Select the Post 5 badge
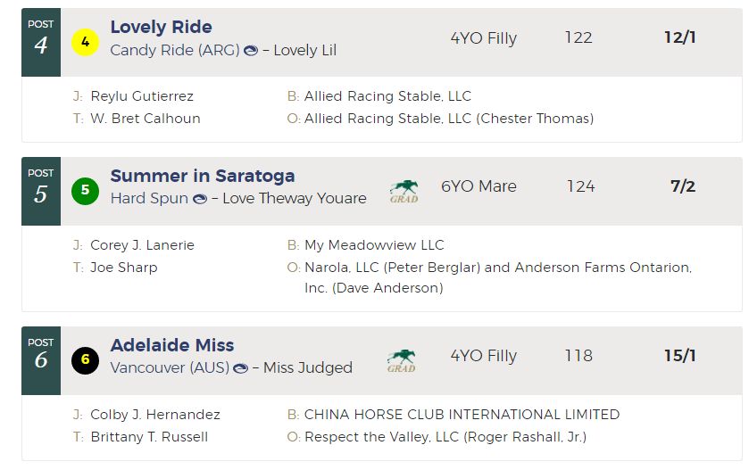The image size is (749, 470). 41,191
